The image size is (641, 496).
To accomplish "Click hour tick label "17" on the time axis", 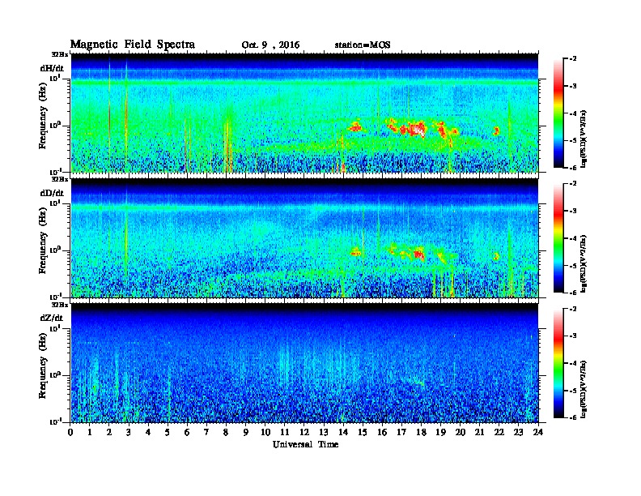I will 401,432.
